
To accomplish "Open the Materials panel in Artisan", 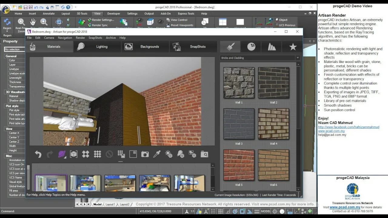I will (49, 47).
